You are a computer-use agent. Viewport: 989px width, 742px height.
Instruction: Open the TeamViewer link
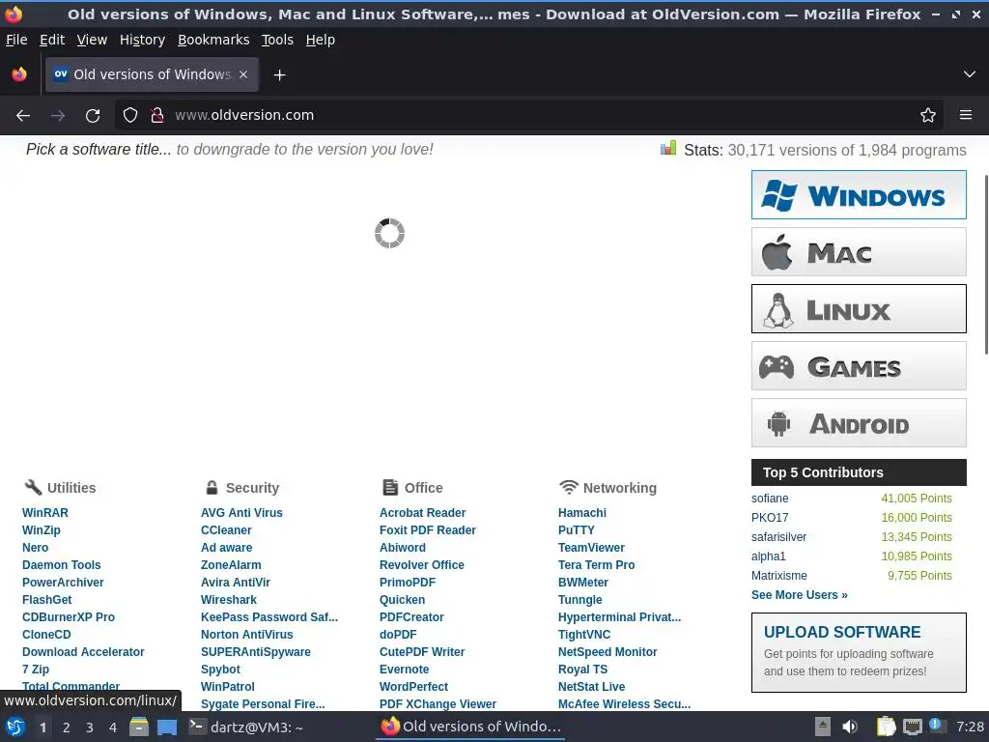[591, 548]
